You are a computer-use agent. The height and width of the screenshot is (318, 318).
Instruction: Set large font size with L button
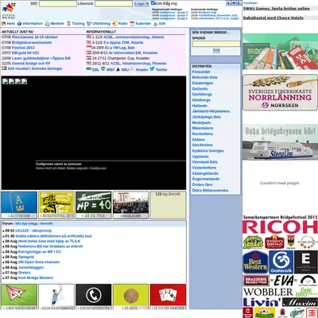coord(238,3)
